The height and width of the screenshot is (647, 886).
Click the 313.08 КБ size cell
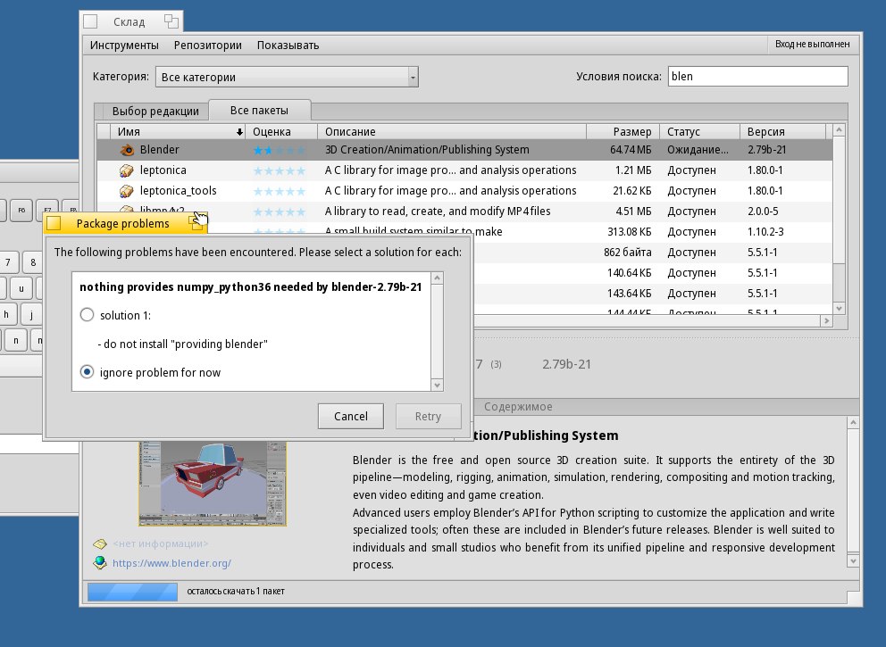pyautogui.click(x=630, y=231)
